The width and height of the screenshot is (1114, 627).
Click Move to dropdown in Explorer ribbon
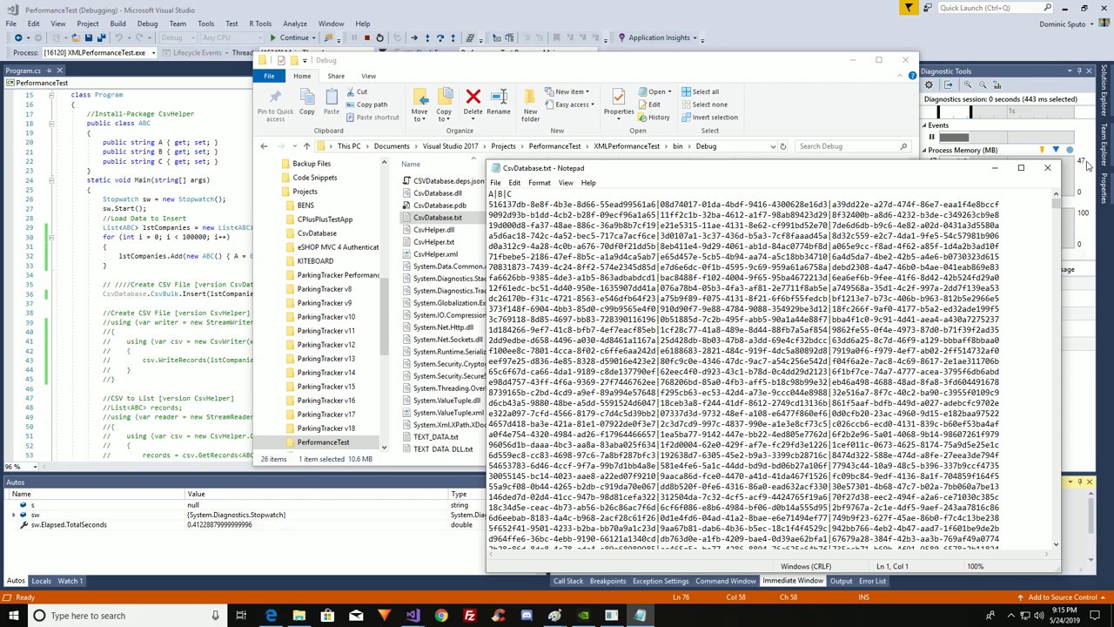419,105
